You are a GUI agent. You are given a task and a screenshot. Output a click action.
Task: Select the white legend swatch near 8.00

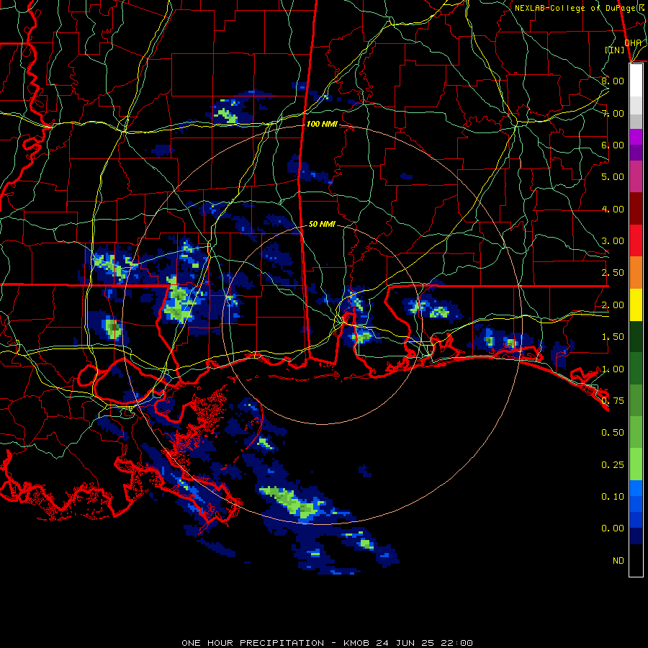(x=636, y=81)
